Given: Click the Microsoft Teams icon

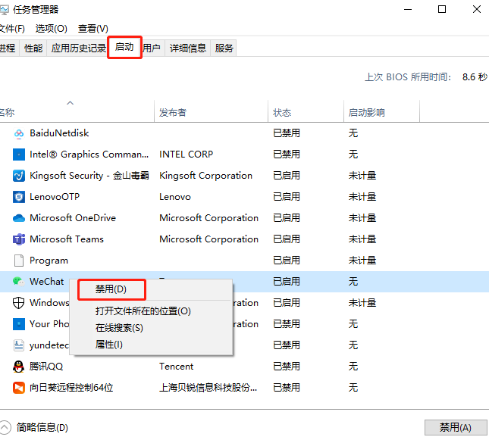Looking at the screenshot, I should 19,239.
